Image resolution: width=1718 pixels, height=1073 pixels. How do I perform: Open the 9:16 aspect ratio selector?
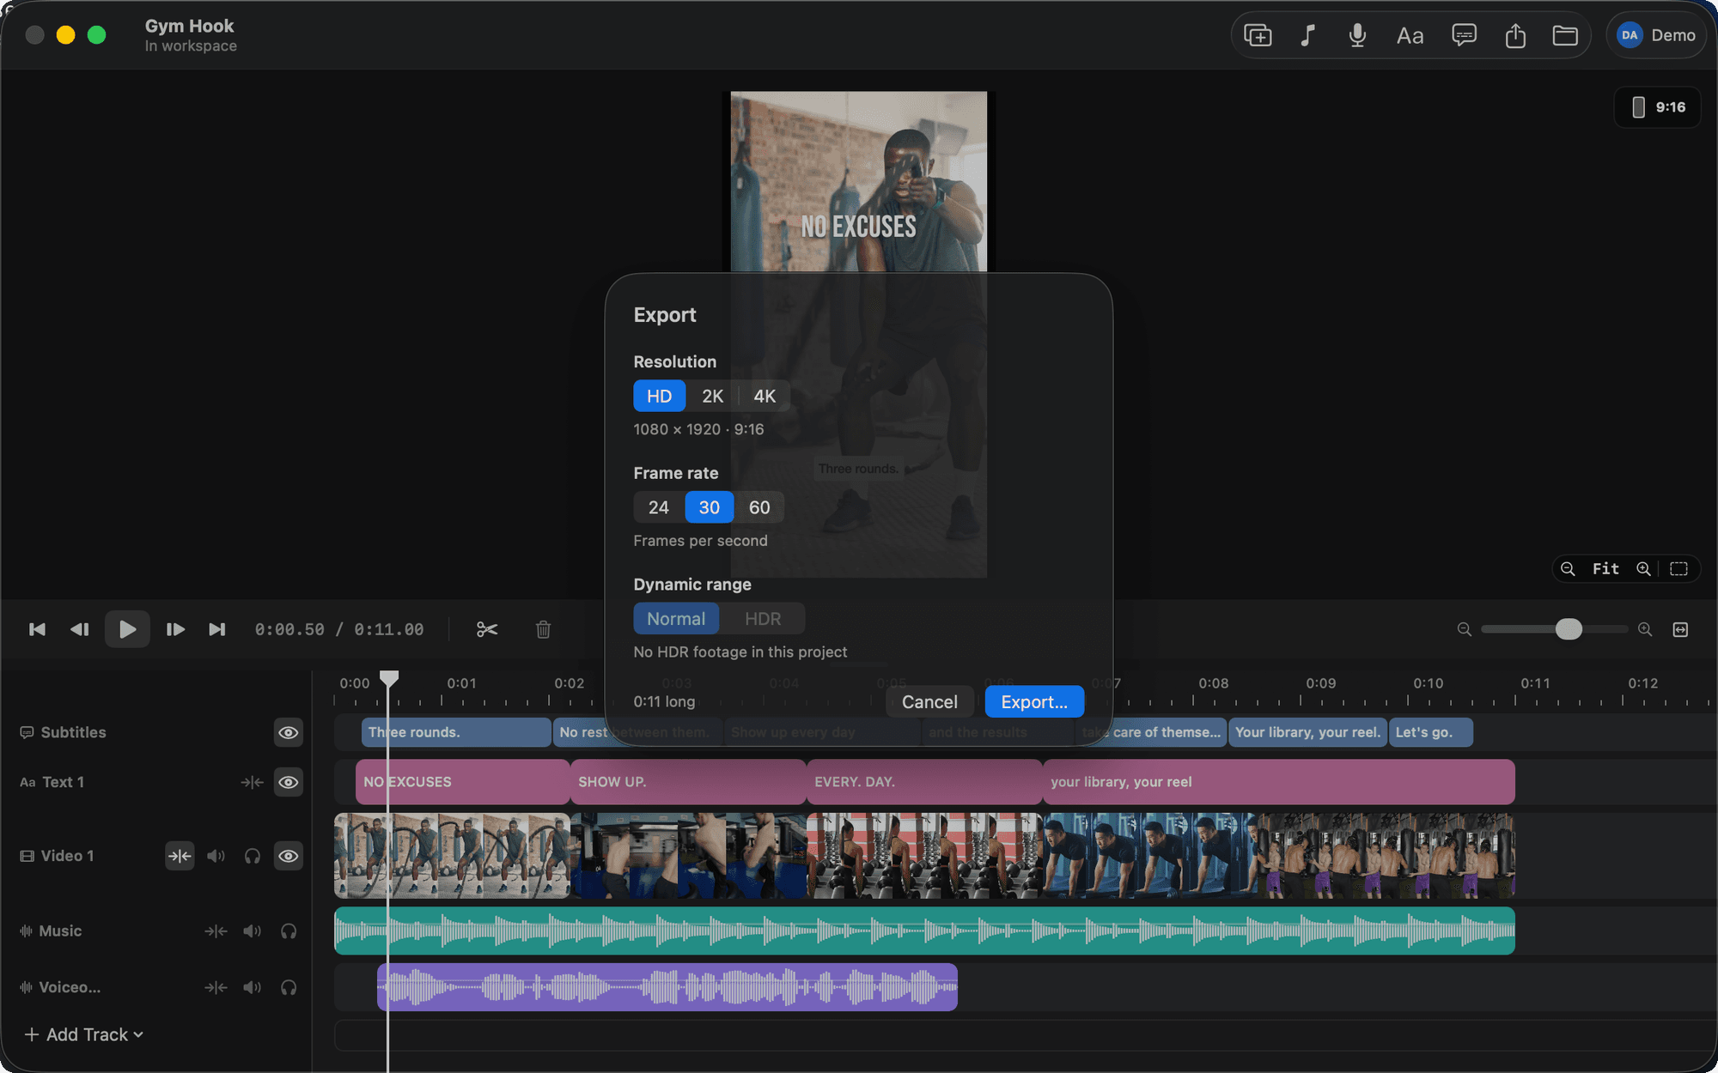click(x=1658, y=107)
